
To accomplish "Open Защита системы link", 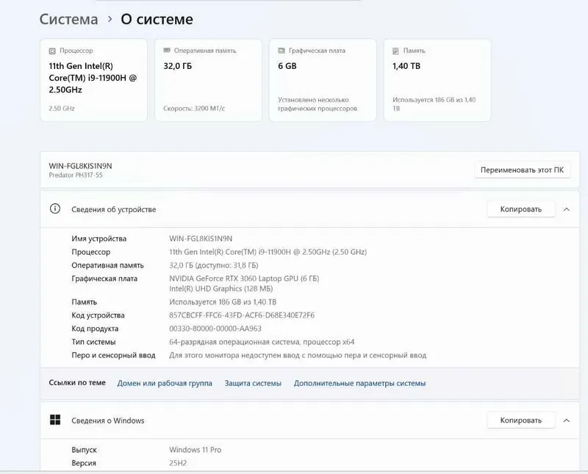I will click(x=253, y=384).
